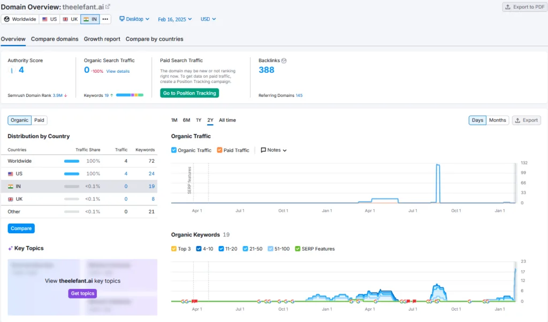Click blurred Key Topics preview panel
The height and width of the screenshot is (322, 548).
82,287
